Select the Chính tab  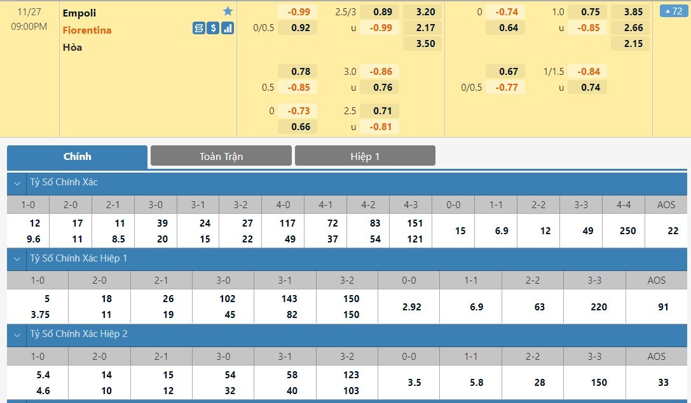78,157
